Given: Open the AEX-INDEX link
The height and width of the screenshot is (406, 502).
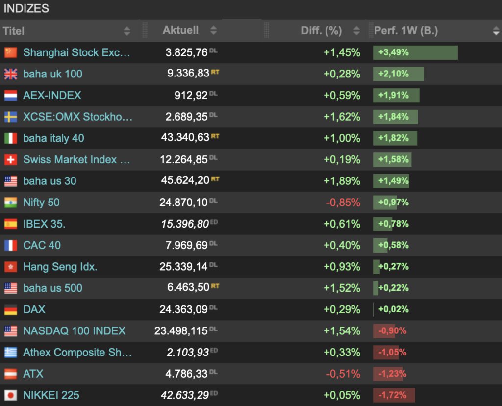Looking at the screenshot, I should click(x=52, y=96).
